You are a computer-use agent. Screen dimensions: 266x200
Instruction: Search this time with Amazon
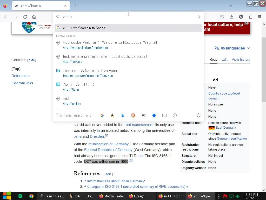(112, 115)
